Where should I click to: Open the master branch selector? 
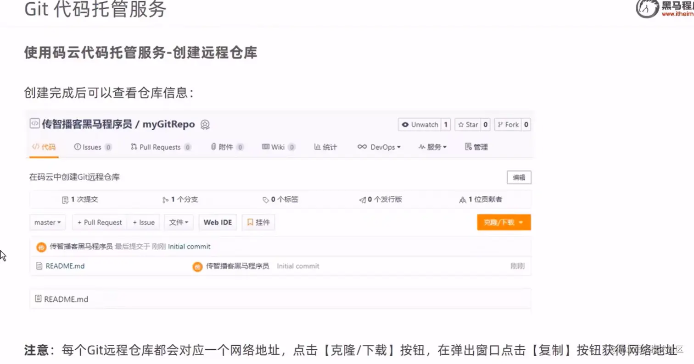pyautogui.click(x=47, y=222)
